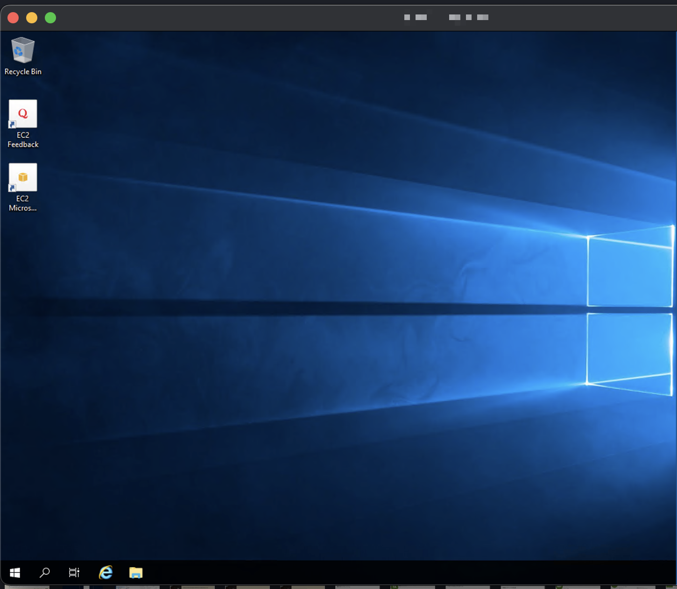Minimize the remote session using the yellow button

click(32, 18)
